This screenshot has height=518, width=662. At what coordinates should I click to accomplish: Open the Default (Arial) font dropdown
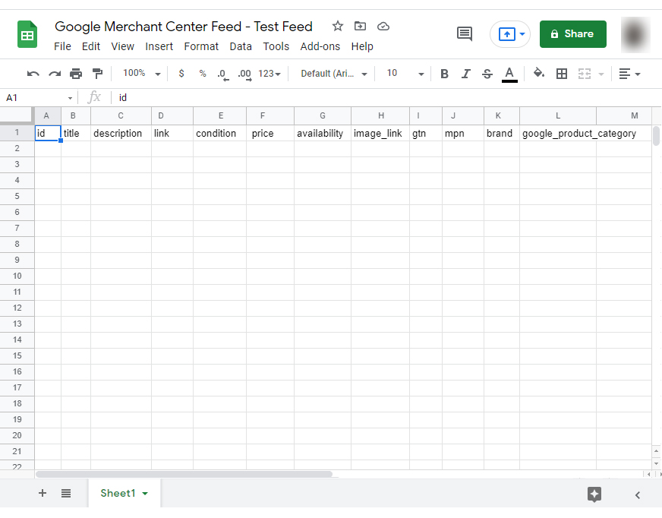pos(333,74)
